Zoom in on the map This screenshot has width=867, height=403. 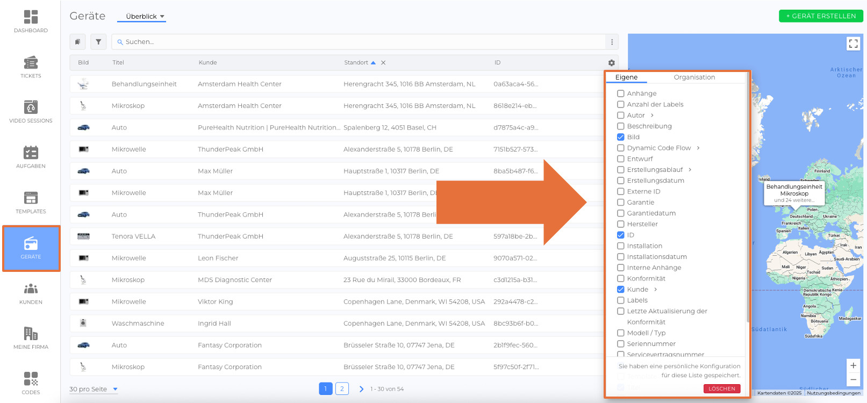click(x=853, y=365)
